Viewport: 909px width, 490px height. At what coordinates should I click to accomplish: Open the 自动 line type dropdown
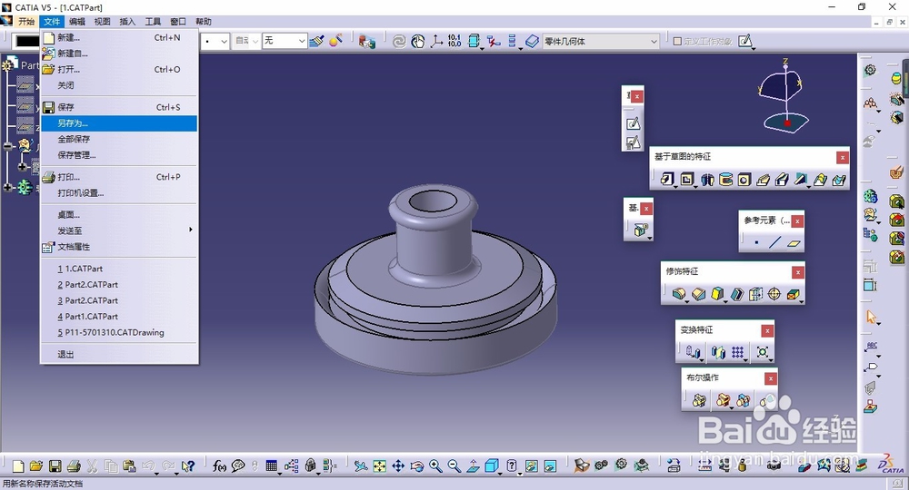pos(246,41)
